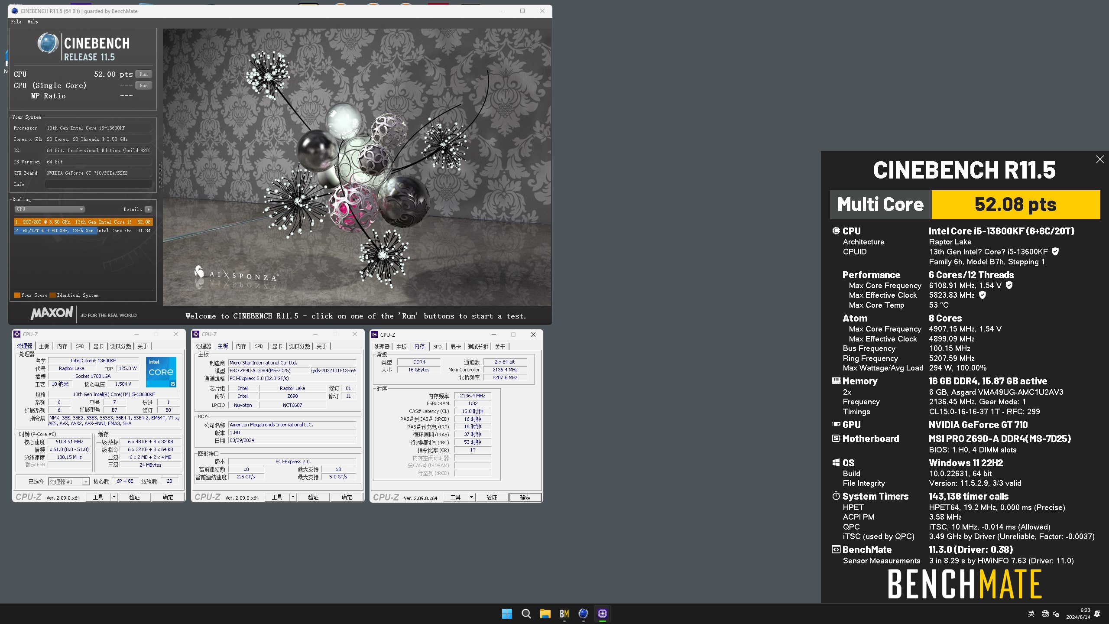
Task: Click verified shield next to Max Core Frequency
Action: click(1009, 285)
